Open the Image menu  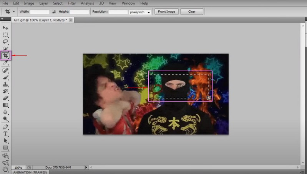[x=29, y=3]
